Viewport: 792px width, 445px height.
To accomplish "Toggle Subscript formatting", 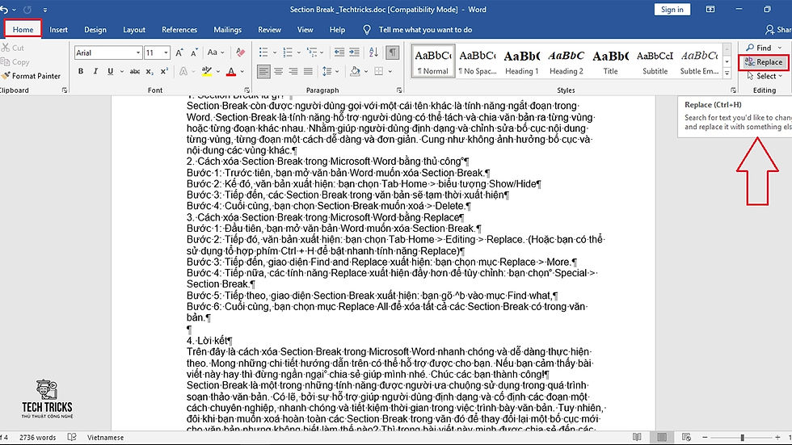I will pyautogui.click(x=150, y=72).
